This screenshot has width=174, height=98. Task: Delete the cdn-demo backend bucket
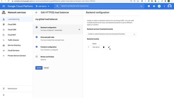(x=104, y=47)
